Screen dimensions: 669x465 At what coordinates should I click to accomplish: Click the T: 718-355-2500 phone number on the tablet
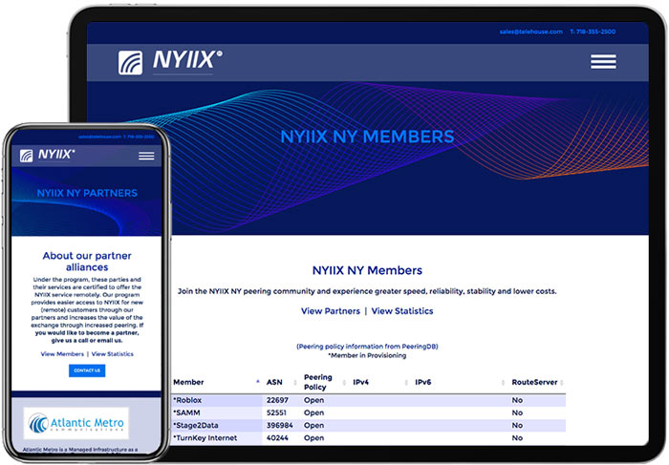593,32
